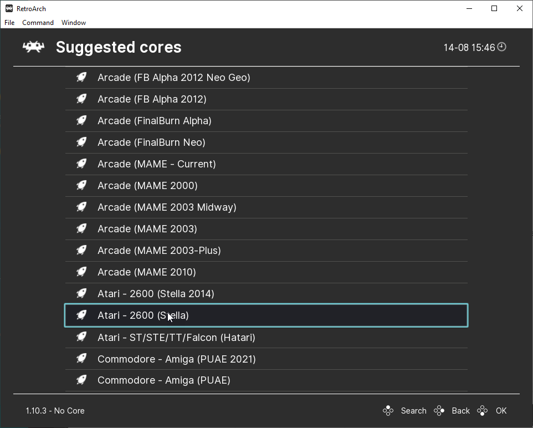Open the Window menu
Screen dimensions: 533x428
point(74,23)
